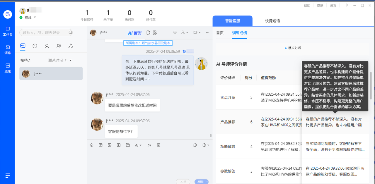Open 消息 from the left sidebar
The image size is (375, 184).
point(8,49)
